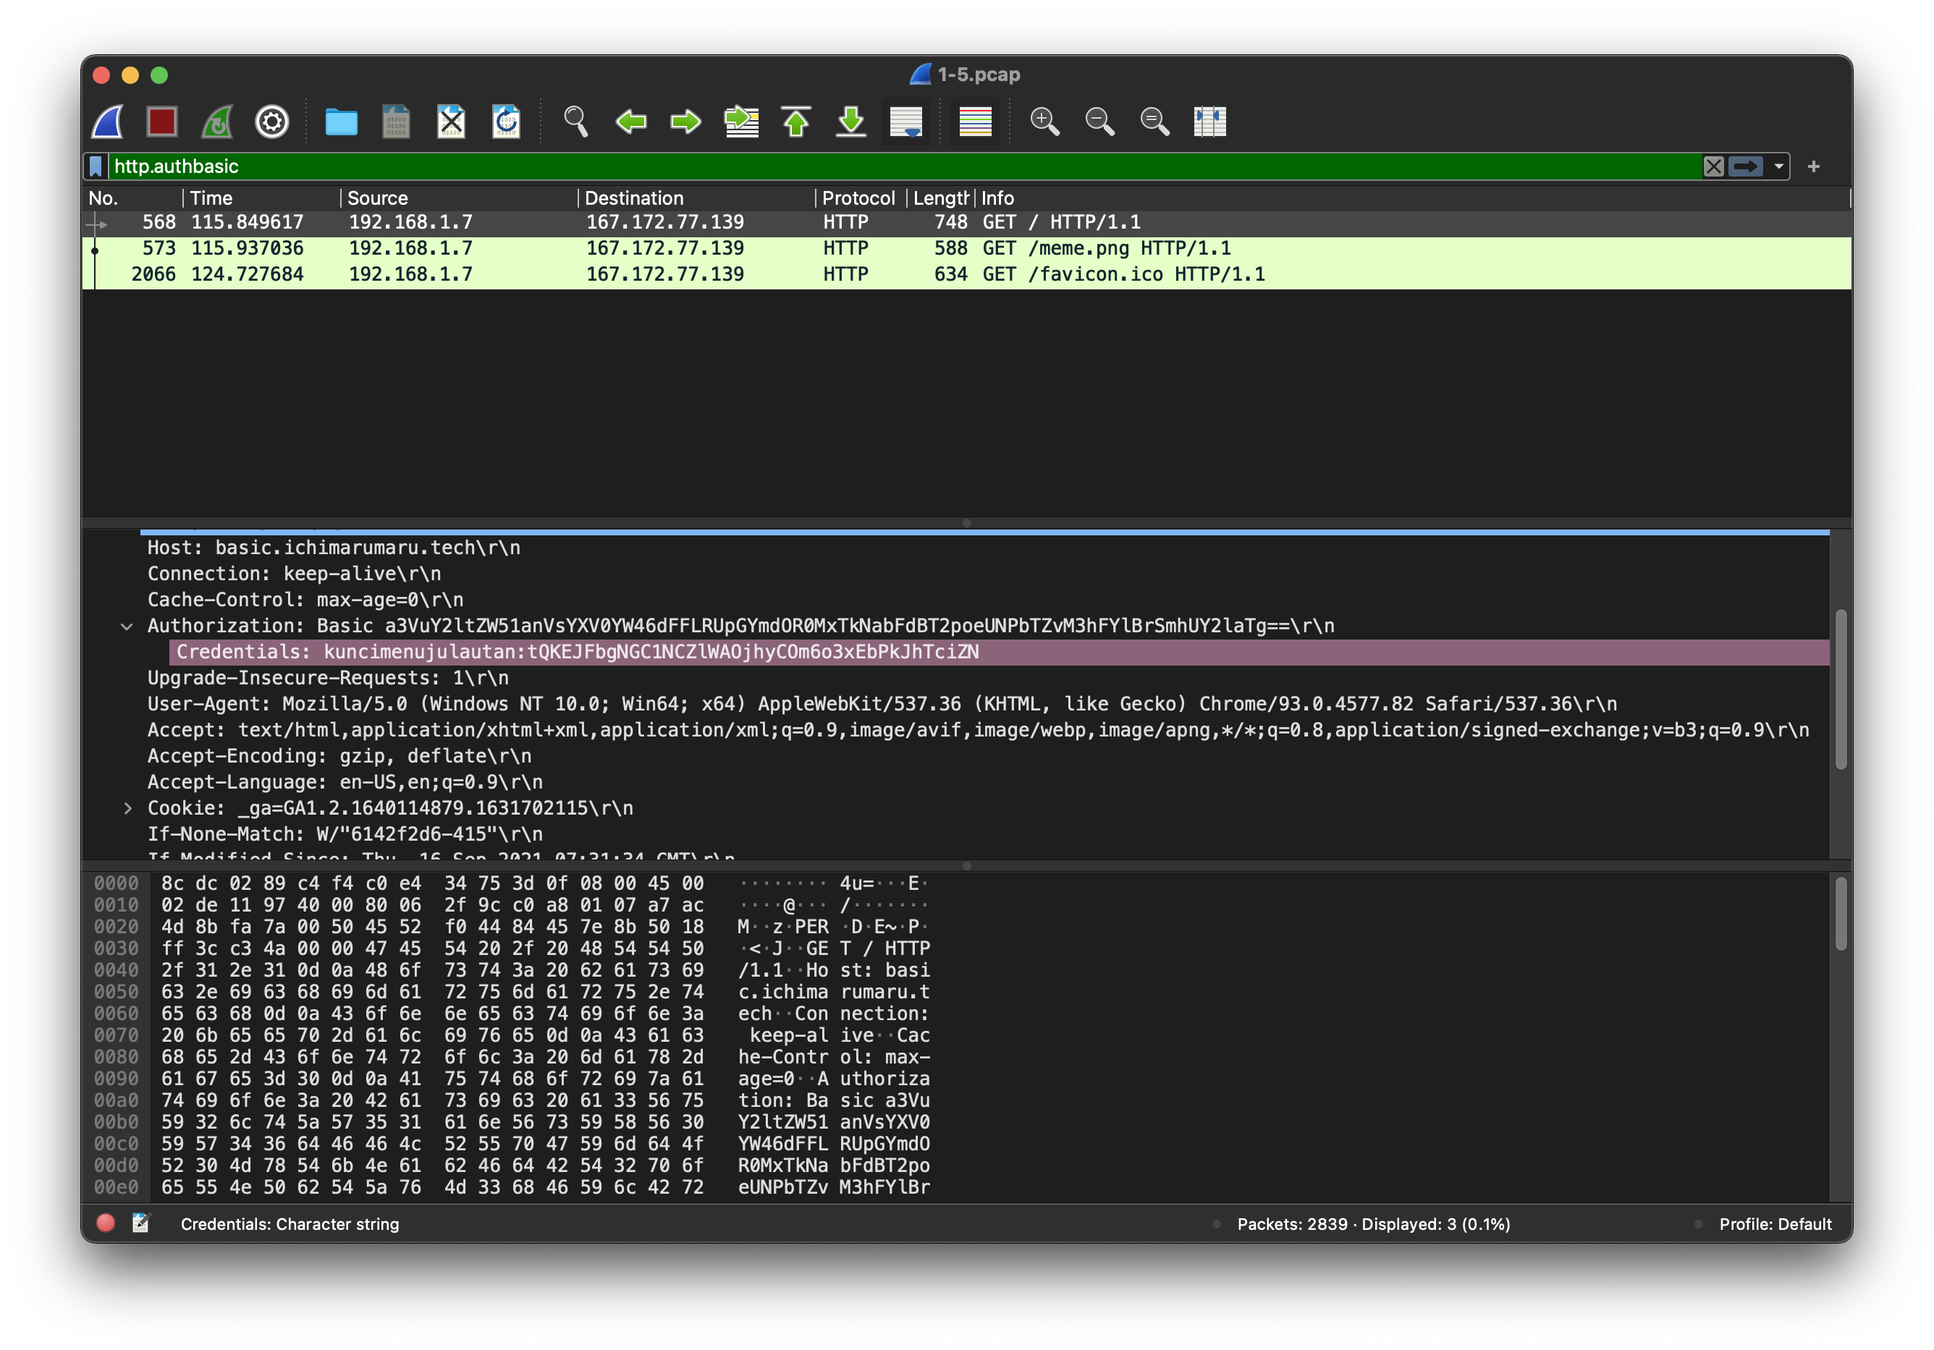Open display filter bookmark menu
1934x1350 pixels.
[x=96, y=166]
